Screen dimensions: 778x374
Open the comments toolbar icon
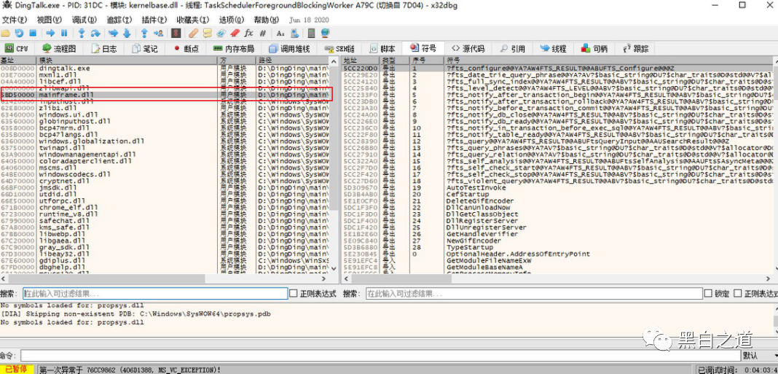pyautogui.click(x=208, y=34)
